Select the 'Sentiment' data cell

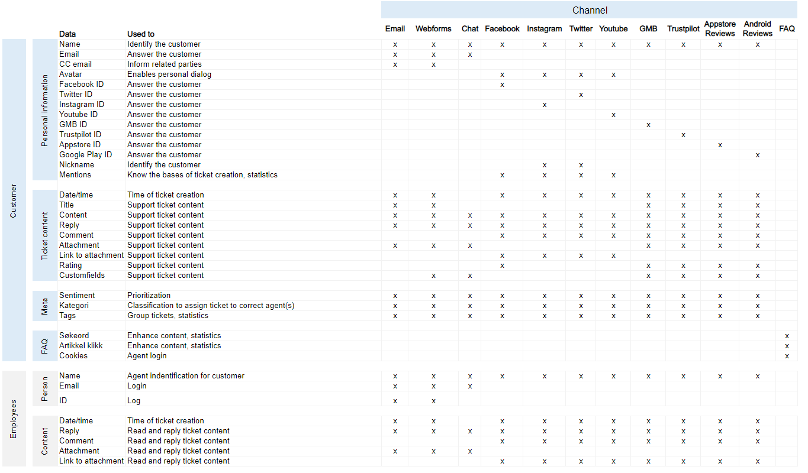77,296
